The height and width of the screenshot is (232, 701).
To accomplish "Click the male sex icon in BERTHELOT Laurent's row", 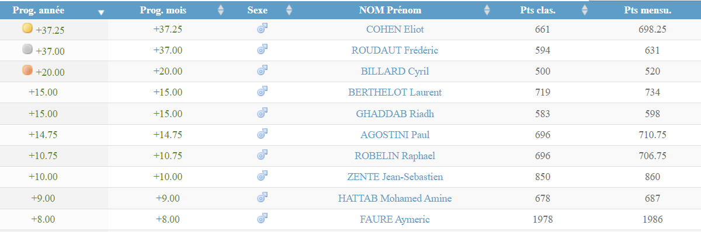I will (262, 92).
